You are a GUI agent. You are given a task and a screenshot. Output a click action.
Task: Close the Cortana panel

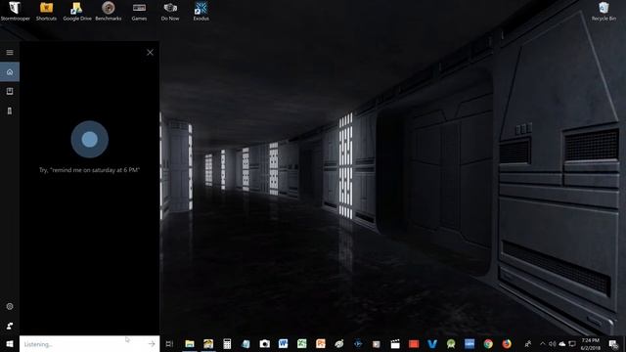click(x=150, y=52)
